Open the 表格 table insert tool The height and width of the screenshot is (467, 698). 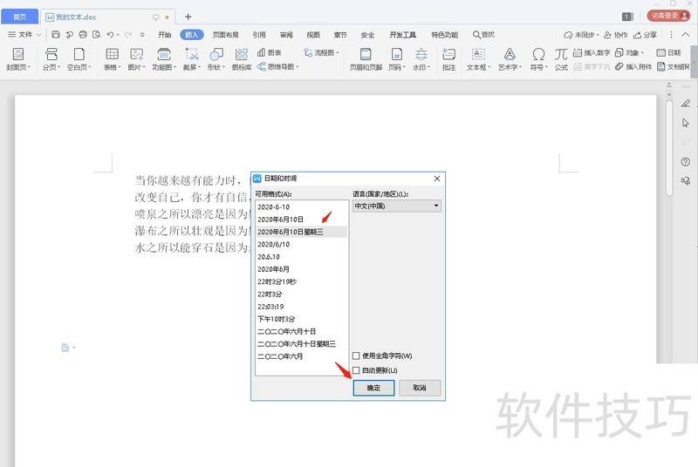point(112,54)
